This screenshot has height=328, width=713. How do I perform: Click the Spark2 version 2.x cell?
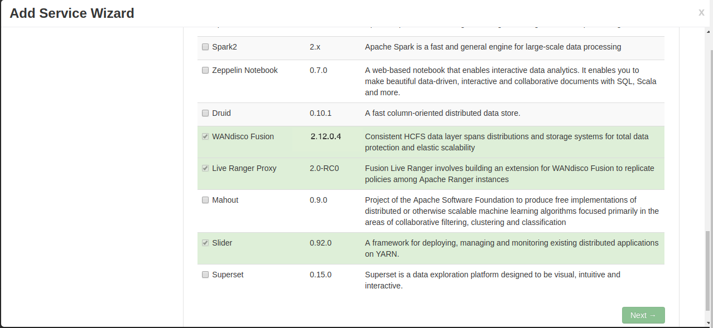tap(315, 47)
